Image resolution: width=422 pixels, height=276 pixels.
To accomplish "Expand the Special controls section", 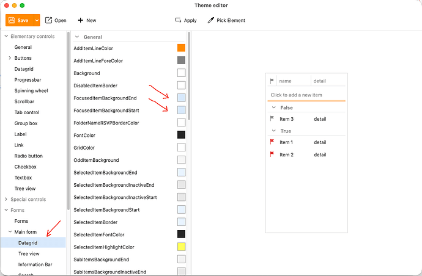I will [6, 199].
